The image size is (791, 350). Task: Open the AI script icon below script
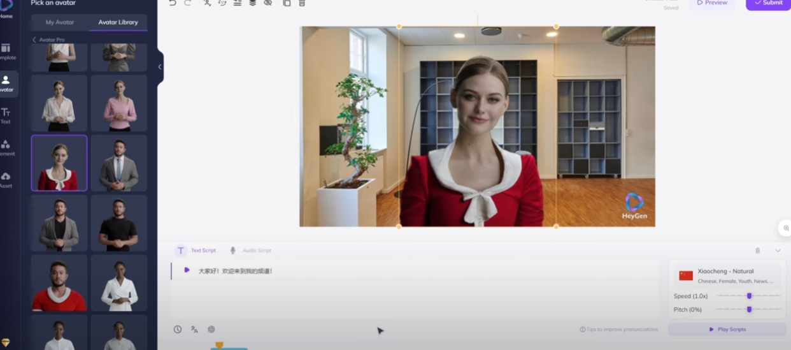(211, 330)
